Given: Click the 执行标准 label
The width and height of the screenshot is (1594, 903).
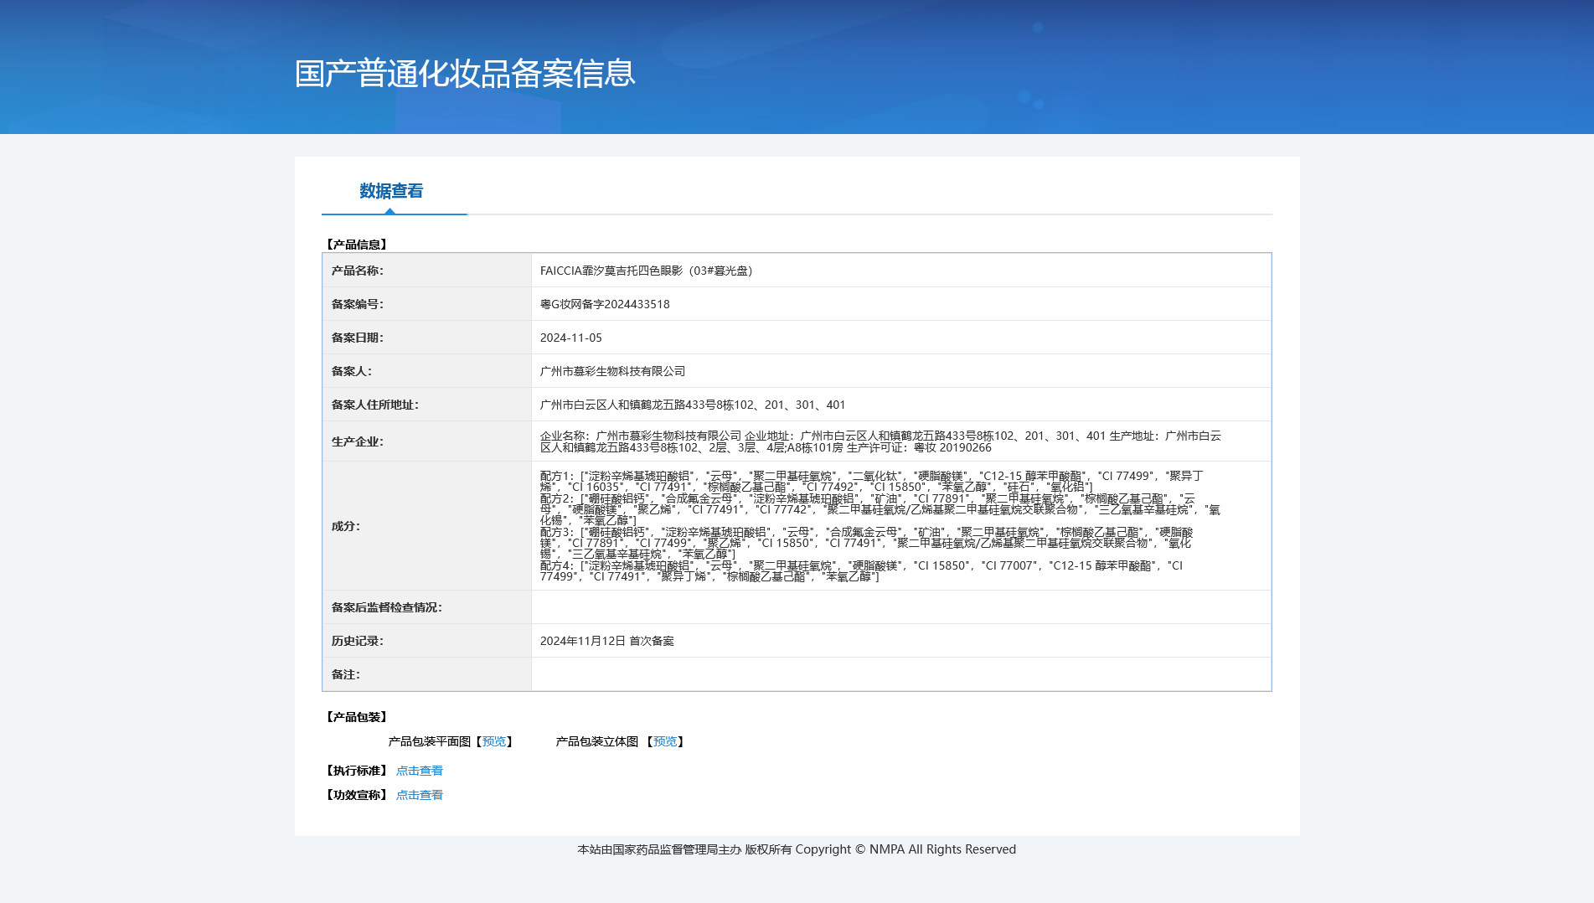Looking at the screenshot, I should [356, 771].
